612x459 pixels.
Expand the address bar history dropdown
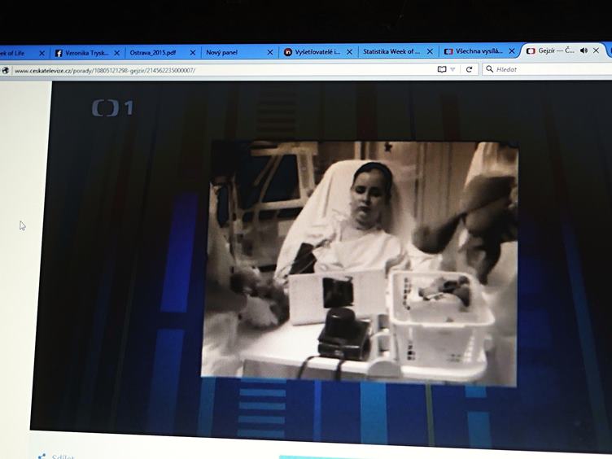[452, 69]
